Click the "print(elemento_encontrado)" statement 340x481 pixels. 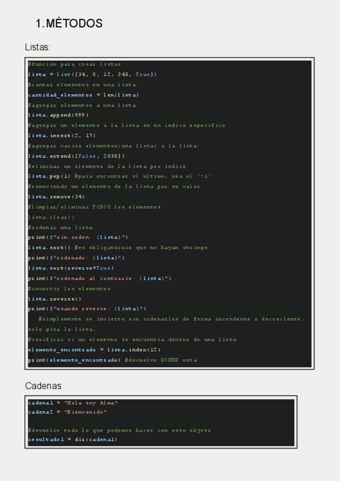point(74,360)
